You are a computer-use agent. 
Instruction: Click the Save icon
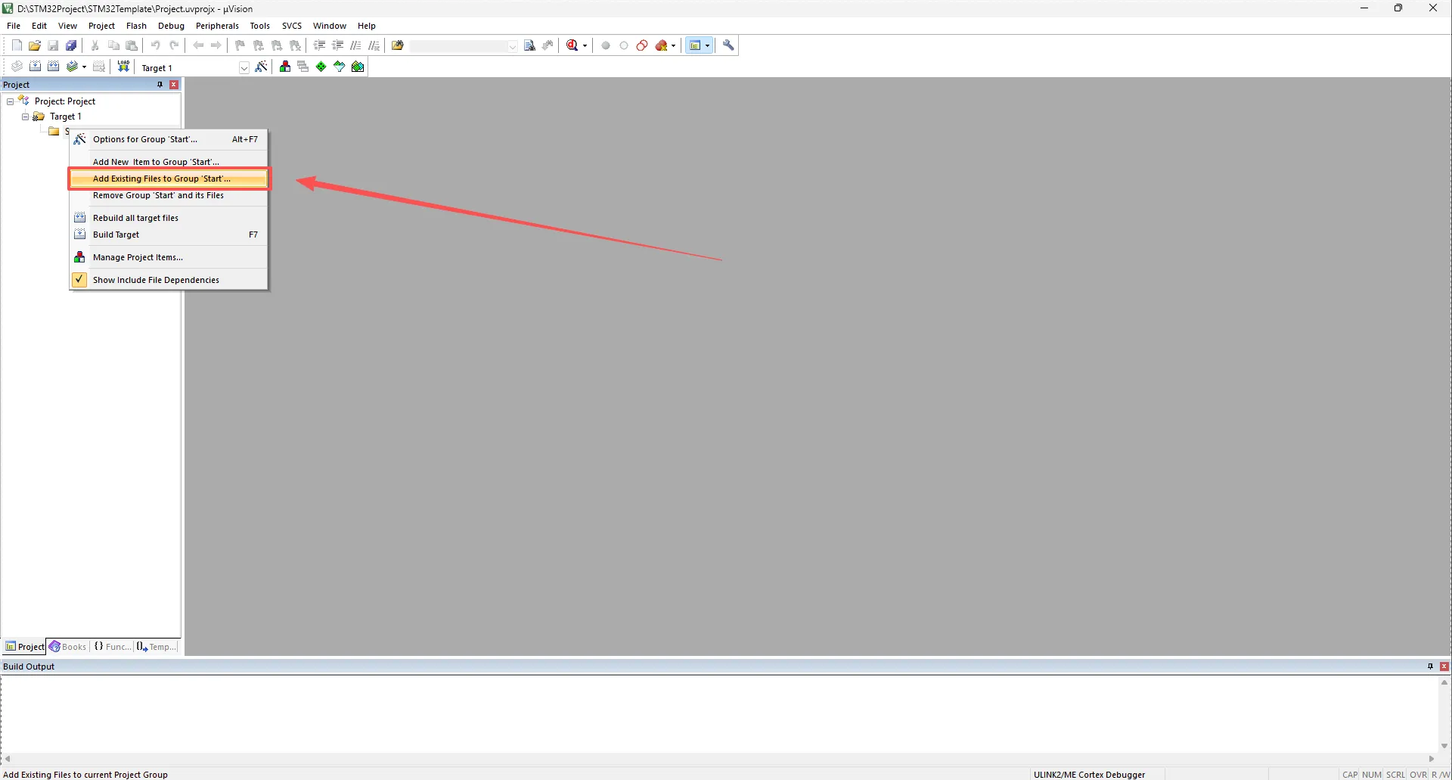(53, 45)
